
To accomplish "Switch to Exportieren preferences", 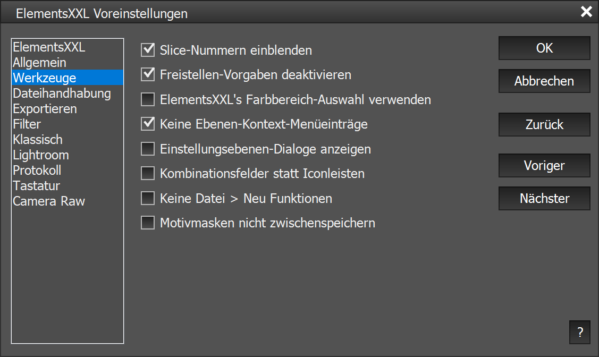I will click(45, 109).
